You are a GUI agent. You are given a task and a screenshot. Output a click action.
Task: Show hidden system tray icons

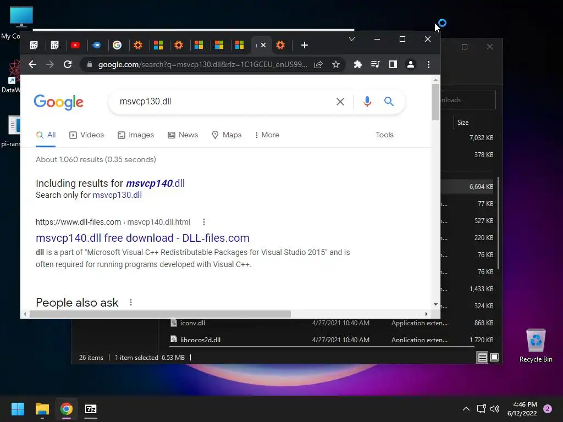pos(466,409)
